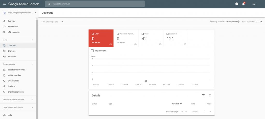Expand Security & Manual Actions section
Viewport: 265px width, 119px height.
(32, 100)
